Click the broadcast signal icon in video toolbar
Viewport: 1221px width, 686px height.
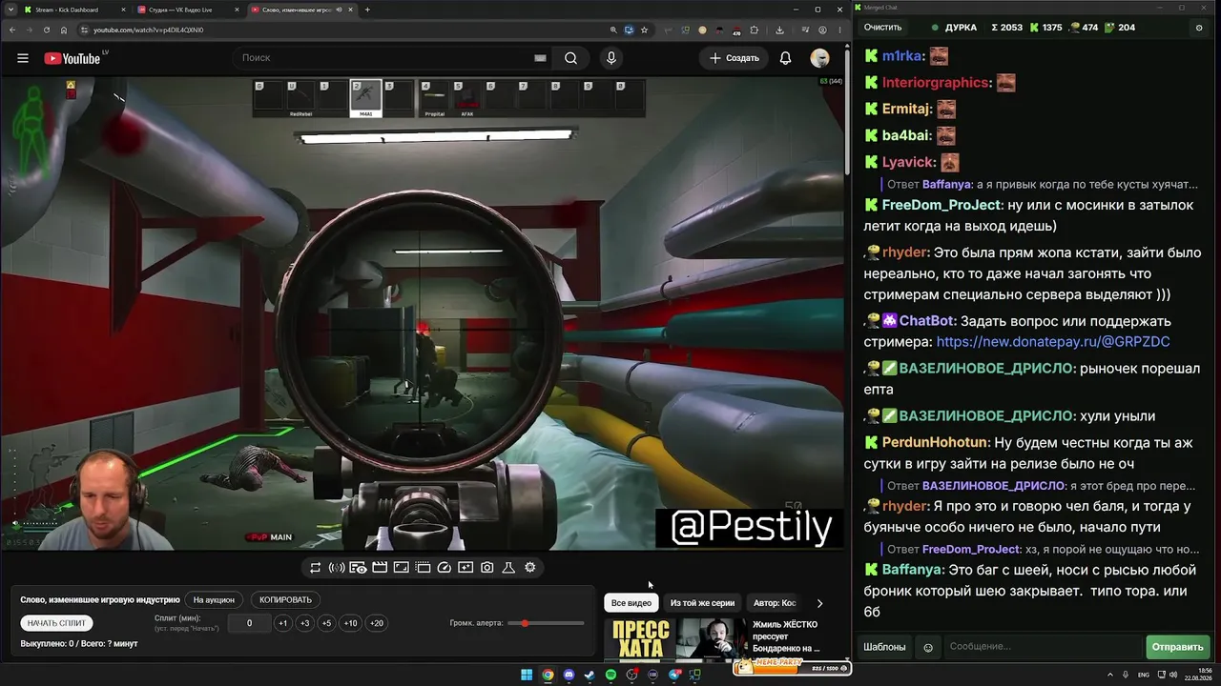pyautogui.click(x=337, y=568)
